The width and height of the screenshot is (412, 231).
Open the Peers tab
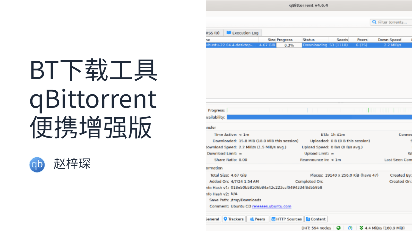257,219
